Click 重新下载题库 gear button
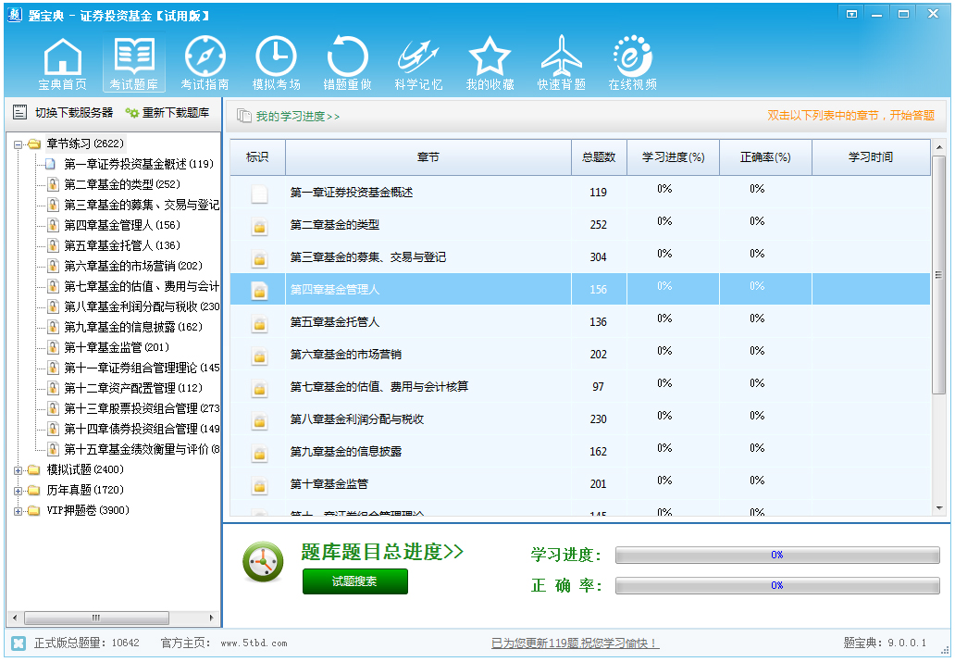The width and height of the screenshot is (955, 662). [167, 112]
